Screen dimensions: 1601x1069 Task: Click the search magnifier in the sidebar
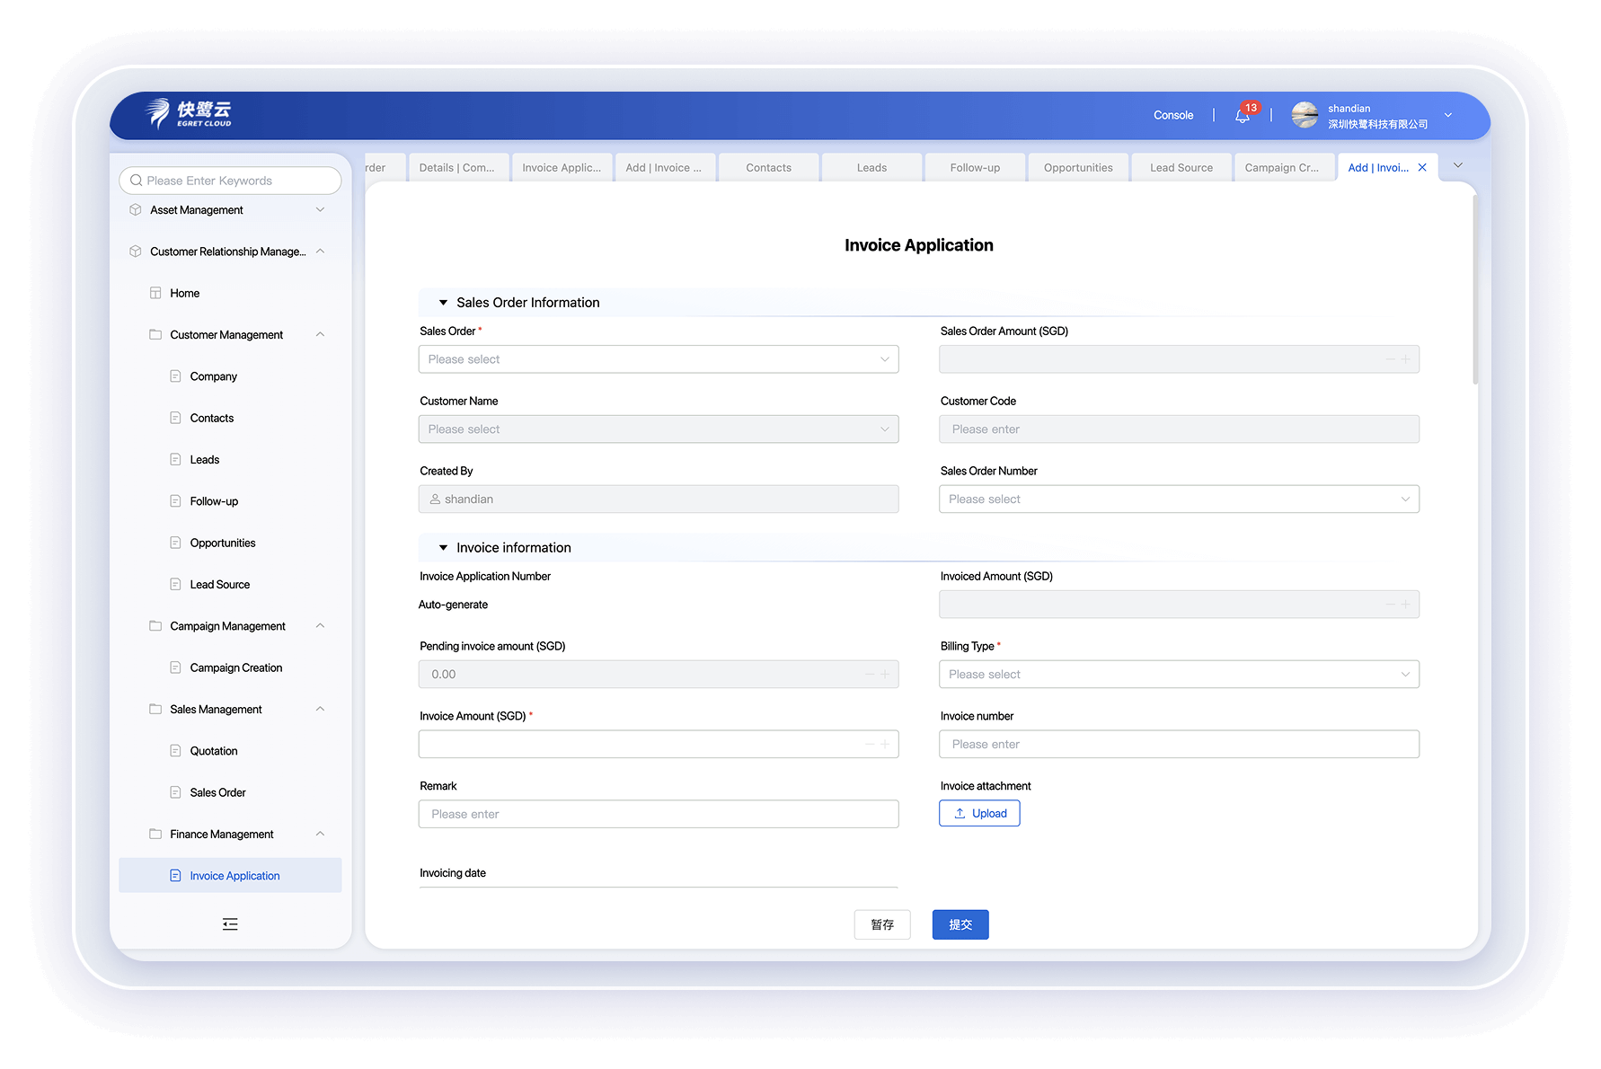[x=136, y=181]
